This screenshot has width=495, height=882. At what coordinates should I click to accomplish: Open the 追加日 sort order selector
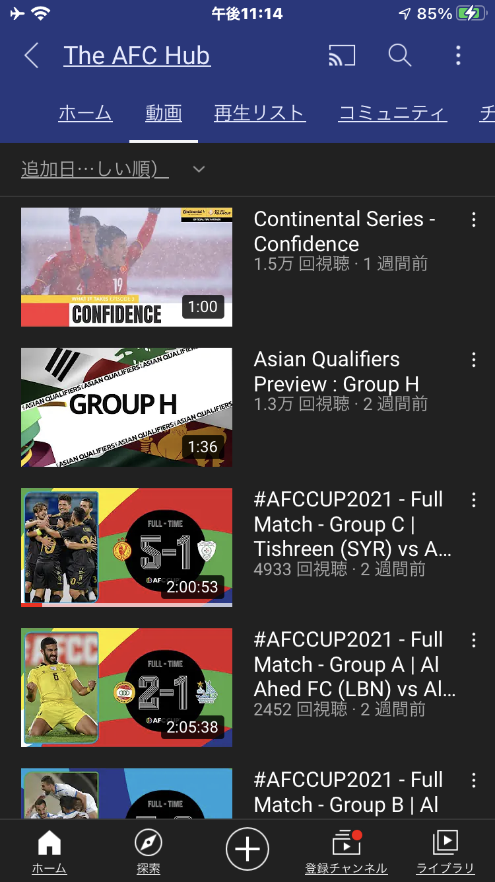(95, 170)
